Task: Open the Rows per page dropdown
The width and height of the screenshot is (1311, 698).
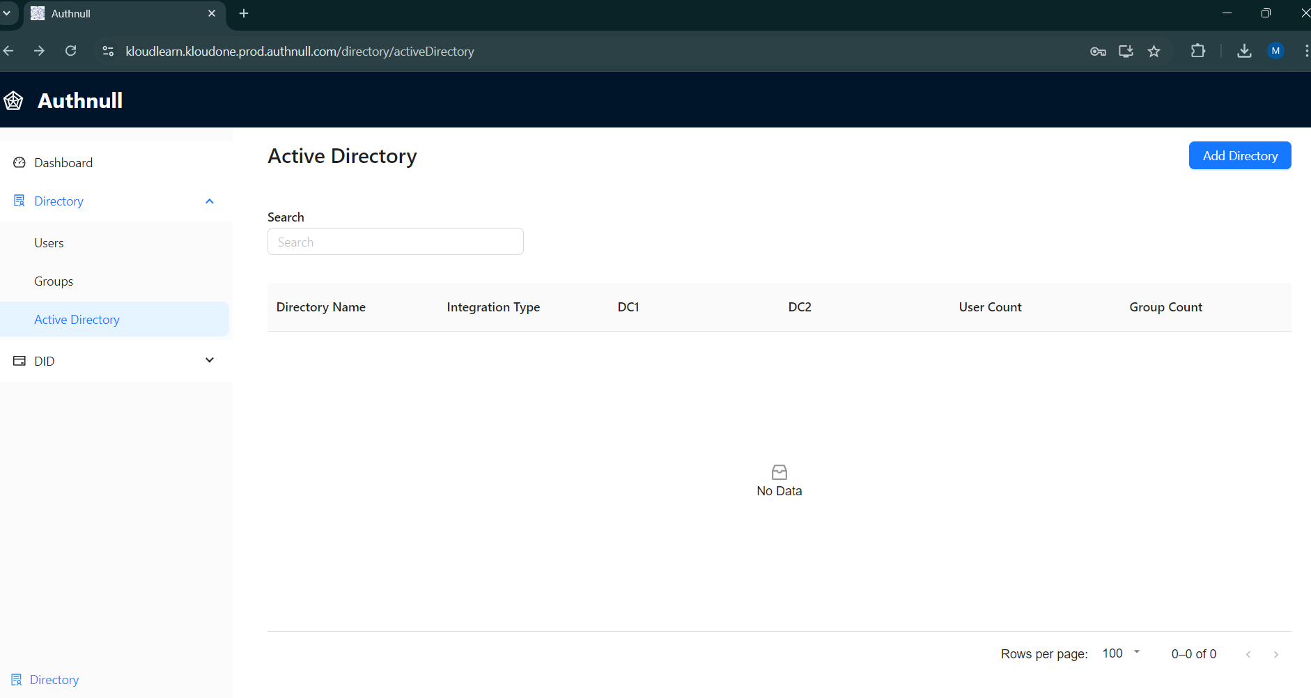Action: (1120, 653)
